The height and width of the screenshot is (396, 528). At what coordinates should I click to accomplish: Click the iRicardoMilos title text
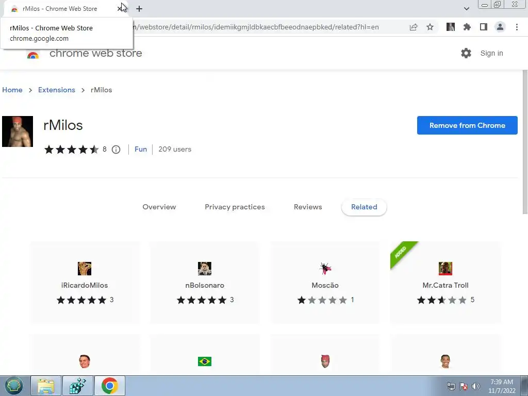85,285
